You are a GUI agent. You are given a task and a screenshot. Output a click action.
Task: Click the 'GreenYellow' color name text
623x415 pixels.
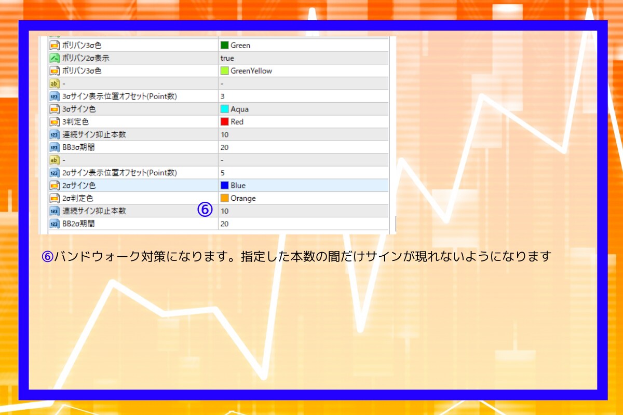click(x=251, y=71)
